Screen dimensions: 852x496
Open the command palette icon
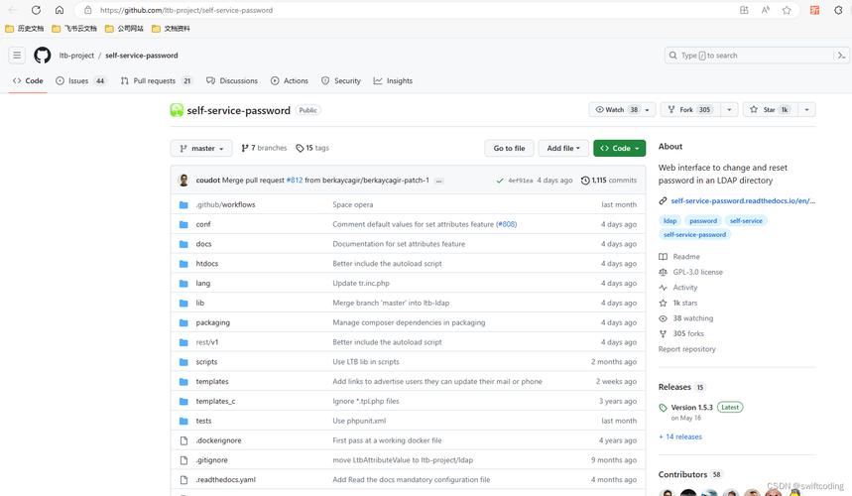(x=840, y=56)
